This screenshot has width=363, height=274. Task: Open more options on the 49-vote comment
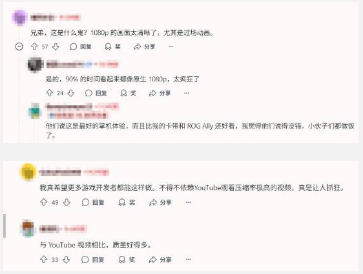click(x=189, y=202)
